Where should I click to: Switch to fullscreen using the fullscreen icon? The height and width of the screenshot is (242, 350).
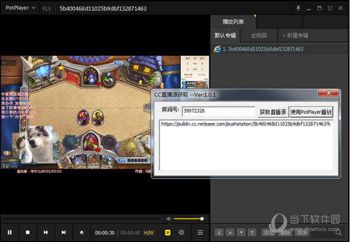pos(330,8)
